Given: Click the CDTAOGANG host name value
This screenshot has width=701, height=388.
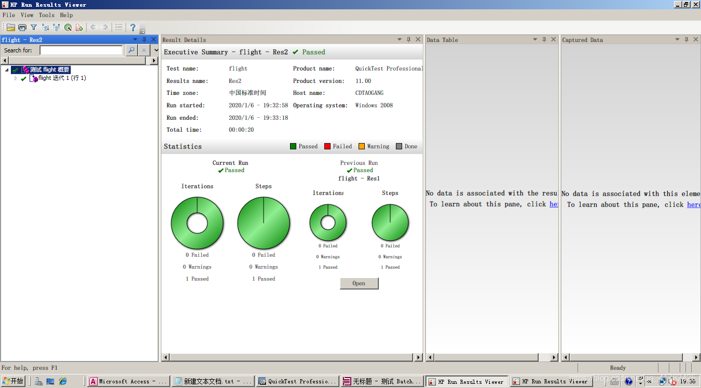Looking at the screenshot, I should 369,93.
